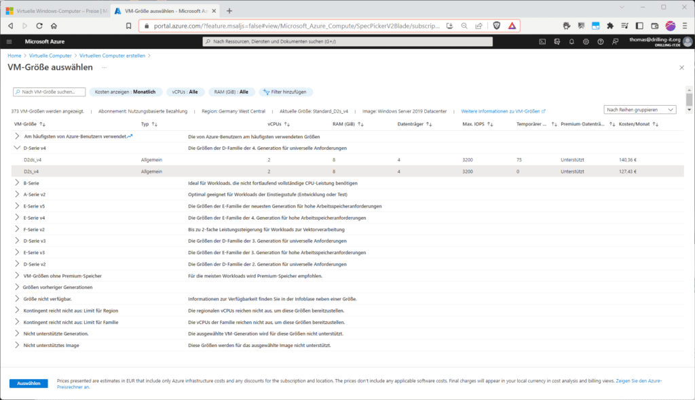This screenshot has height=400, width=695.
Task: Open Weitere Informationen zu VM-Größen link
Action: click(x=503, y=111)
